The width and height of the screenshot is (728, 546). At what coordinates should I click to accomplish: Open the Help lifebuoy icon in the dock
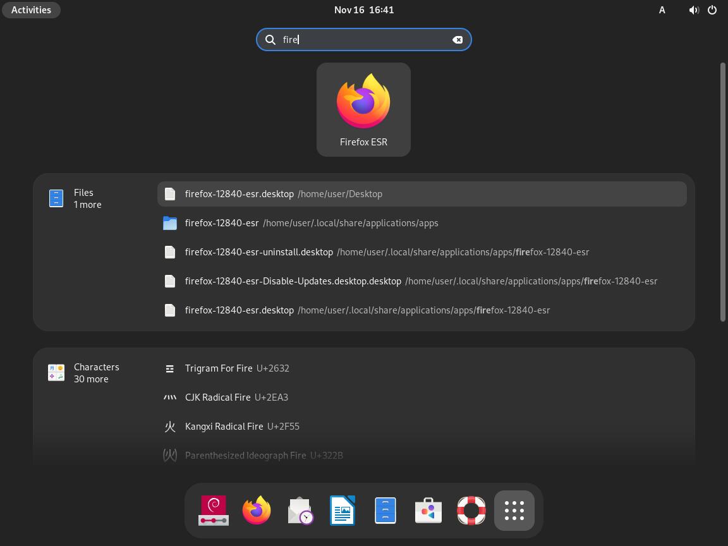pyautogui.click(x=471, y=511)
